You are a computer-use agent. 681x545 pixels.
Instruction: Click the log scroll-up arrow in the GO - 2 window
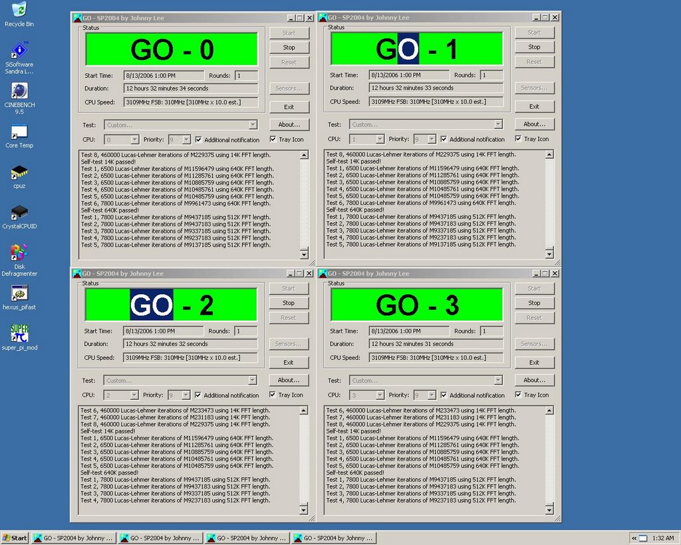[x=303, y=411]
